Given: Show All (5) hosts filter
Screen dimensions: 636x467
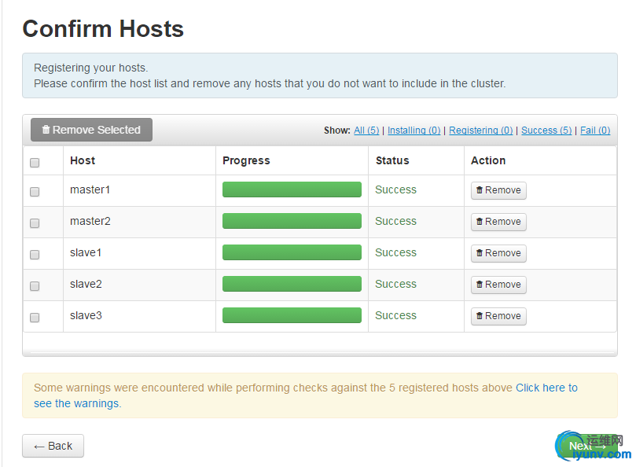Looking at the screenshot, I should 366,131.
